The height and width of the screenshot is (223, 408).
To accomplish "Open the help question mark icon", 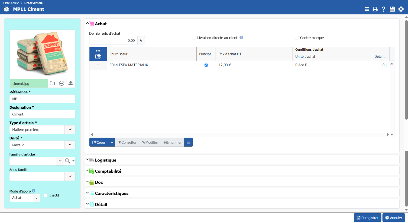I will point(383,9).
